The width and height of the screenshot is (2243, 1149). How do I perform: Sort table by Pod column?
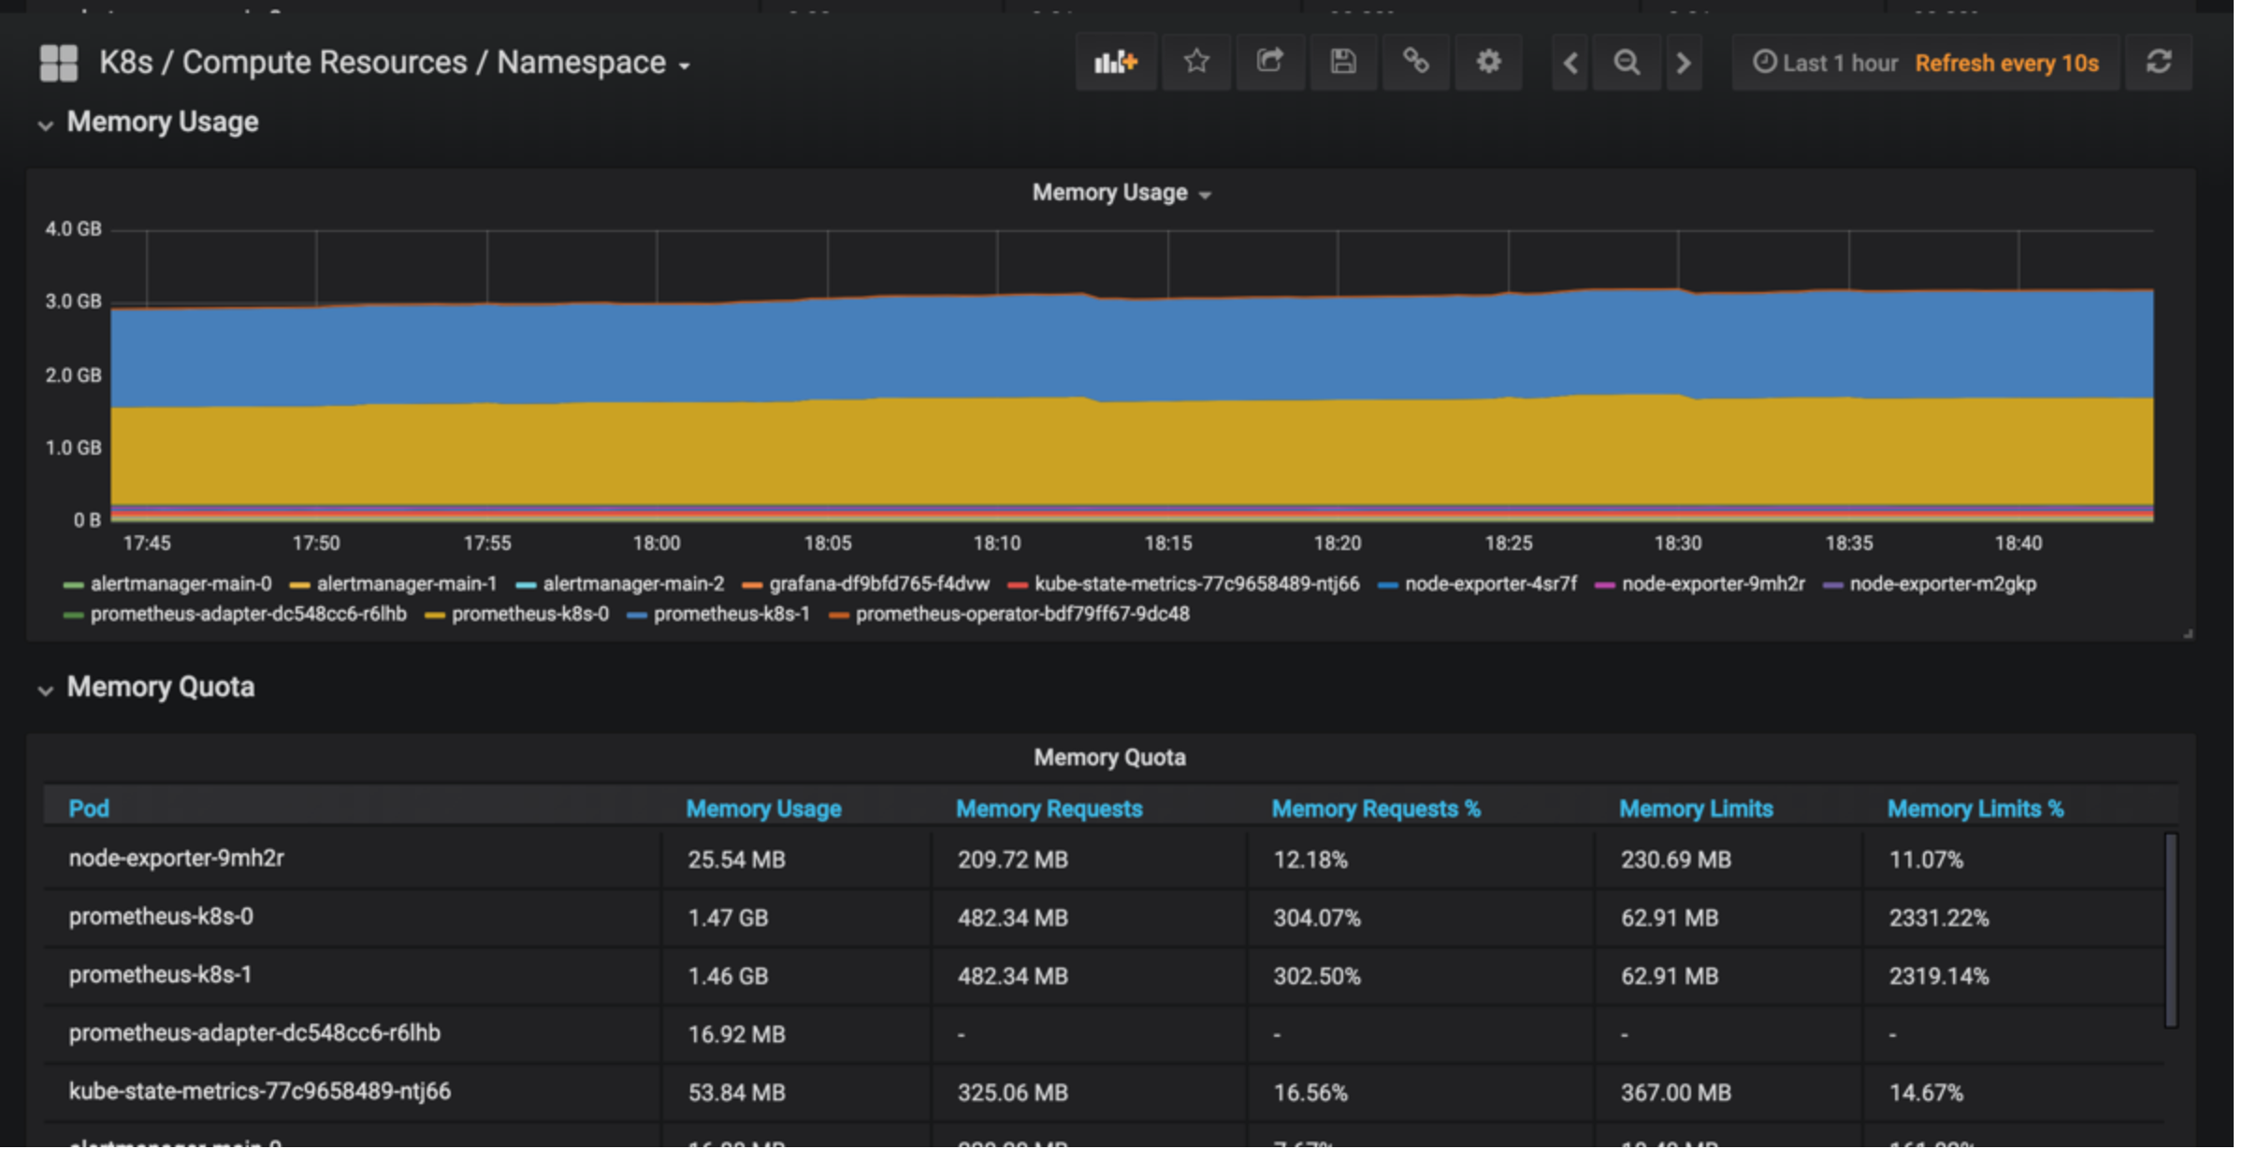coord(90,811)
